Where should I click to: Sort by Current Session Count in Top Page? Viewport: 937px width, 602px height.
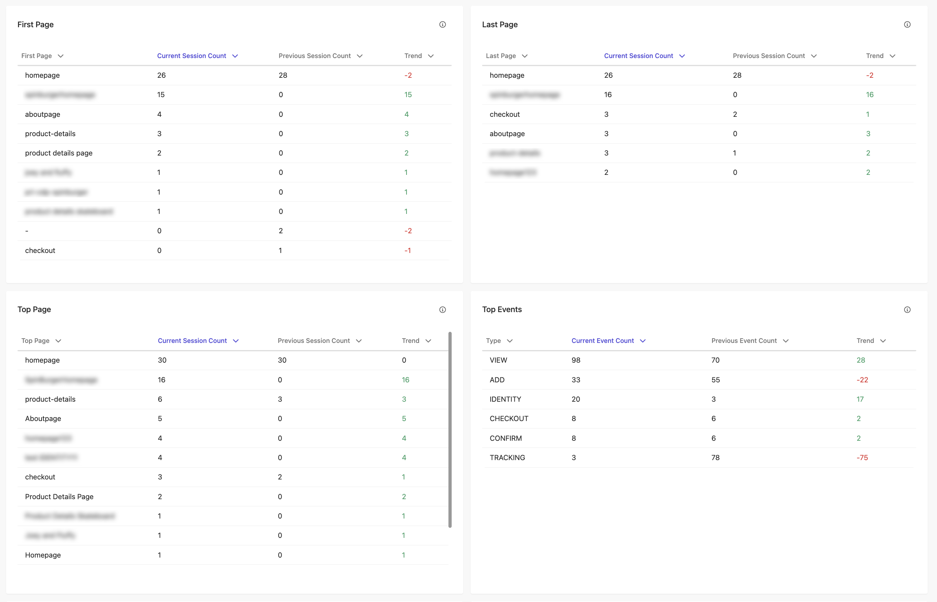point(198,340)
